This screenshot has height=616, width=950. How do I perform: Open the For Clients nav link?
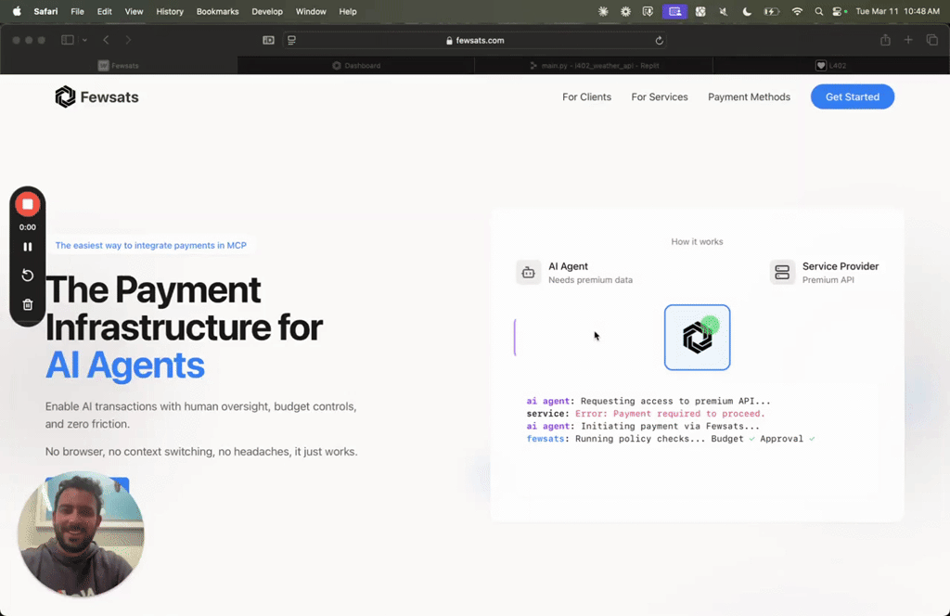click(x=586, y=96)
